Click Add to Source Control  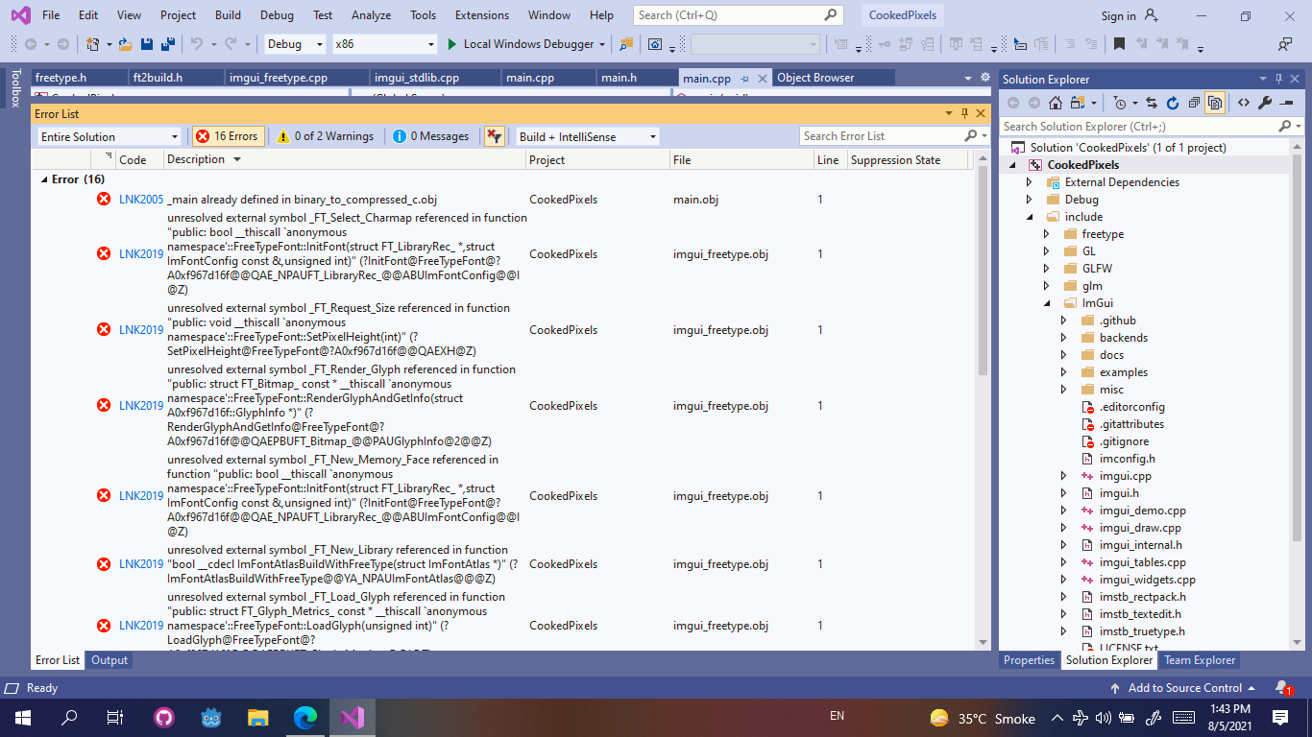(x=1185, y=687)
